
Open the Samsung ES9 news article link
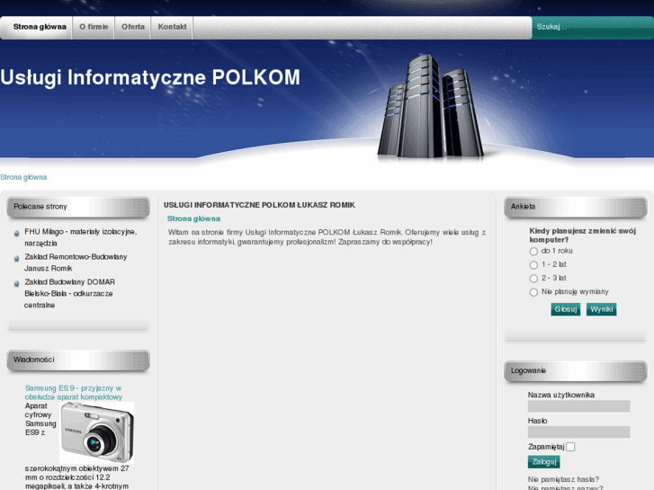pos(74,392)
